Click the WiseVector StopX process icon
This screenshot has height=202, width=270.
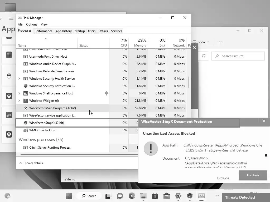[x=26, y=123]
